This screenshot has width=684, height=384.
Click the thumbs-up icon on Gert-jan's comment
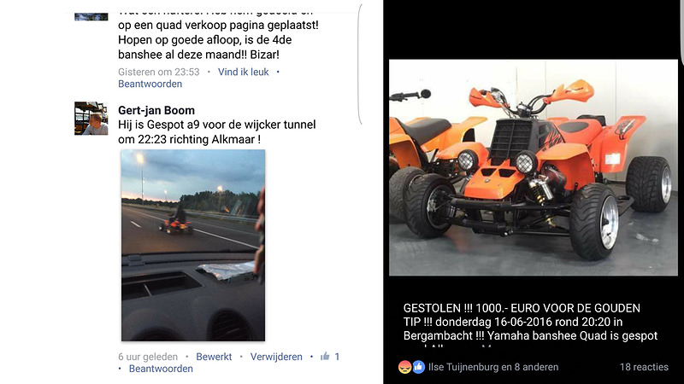[325, 357]
